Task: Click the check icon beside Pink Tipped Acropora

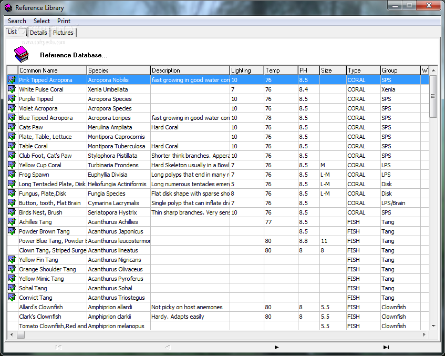Action: tap(12, 80)
